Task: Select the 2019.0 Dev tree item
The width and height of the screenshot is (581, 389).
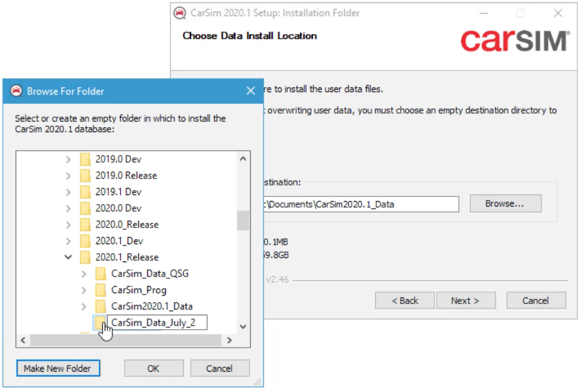Action: 118,159
